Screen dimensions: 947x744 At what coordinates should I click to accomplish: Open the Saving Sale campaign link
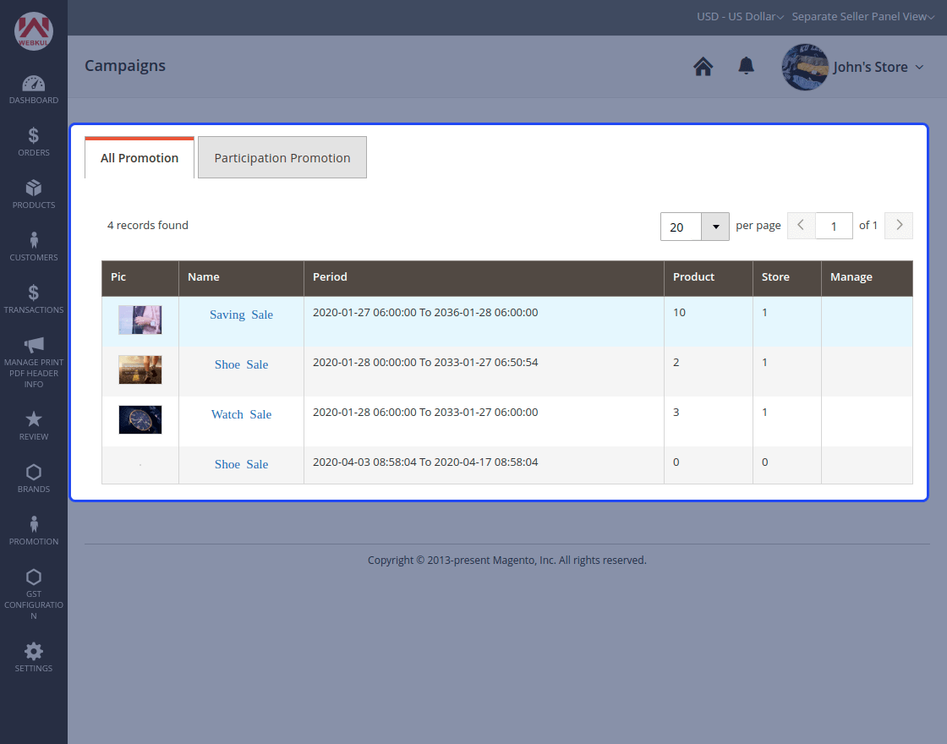(242, 315)
